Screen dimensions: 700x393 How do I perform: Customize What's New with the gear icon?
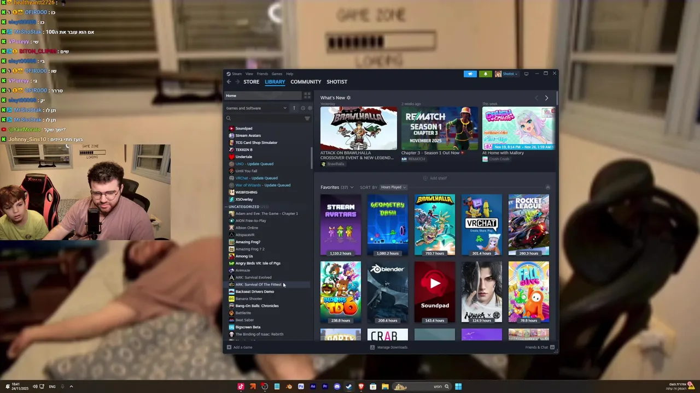tap(348, 98)
